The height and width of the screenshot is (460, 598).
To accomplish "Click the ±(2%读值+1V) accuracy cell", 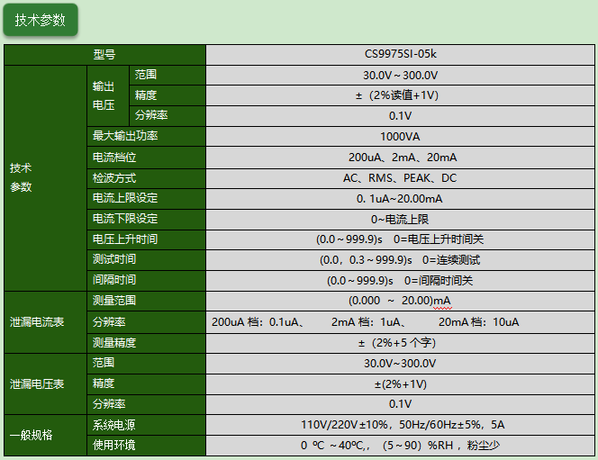I will coord(400,95).
